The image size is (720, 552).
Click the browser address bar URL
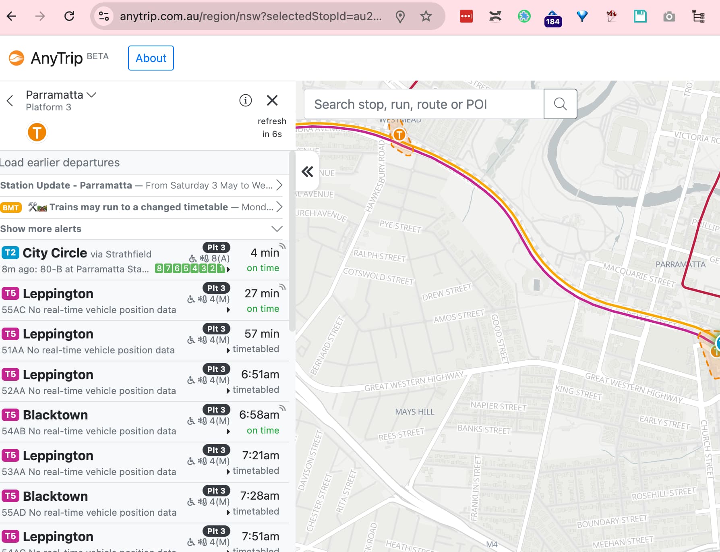250,16
